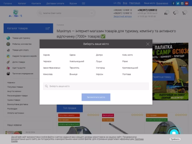Open the wishlist heart icon
192x144 pixels.
click(x=174, y=13)
